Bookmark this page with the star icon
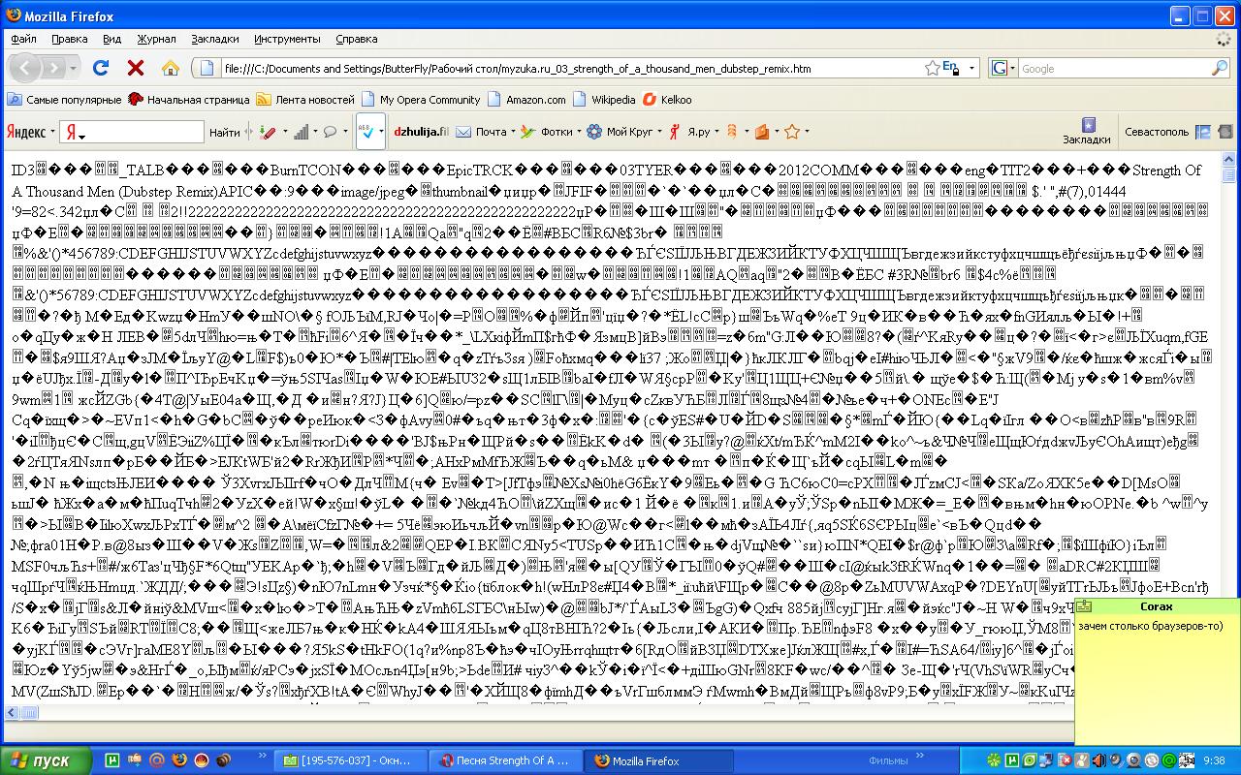 coord(932,68)
